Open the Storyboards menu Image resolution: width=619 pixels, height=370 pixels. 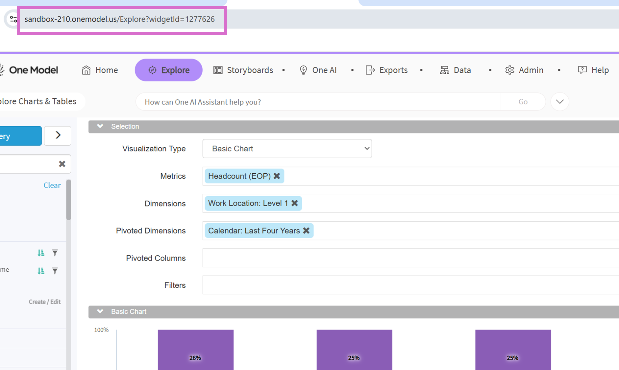click(243, 70)
